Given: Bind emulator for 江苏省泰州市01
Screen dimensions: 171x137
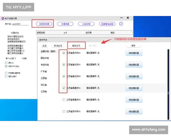Looking at the screenshot, I should tap(134, 53).
